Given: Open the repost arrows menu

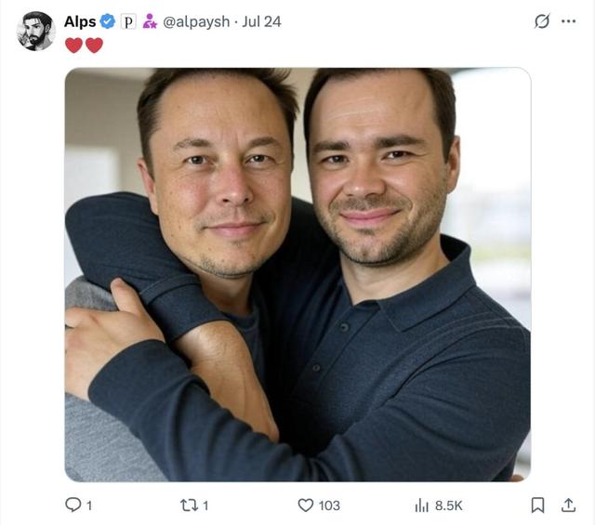Looking at the screenshot, I should click(188, 505).
